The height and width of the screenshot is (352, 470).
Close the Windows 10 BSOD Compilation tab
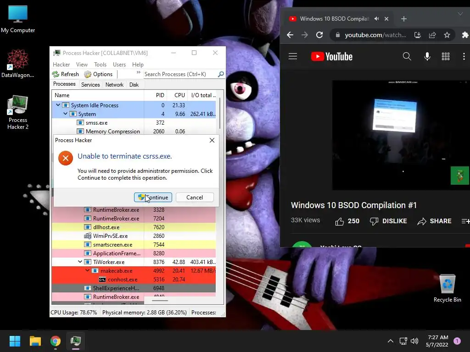[386, 18]
